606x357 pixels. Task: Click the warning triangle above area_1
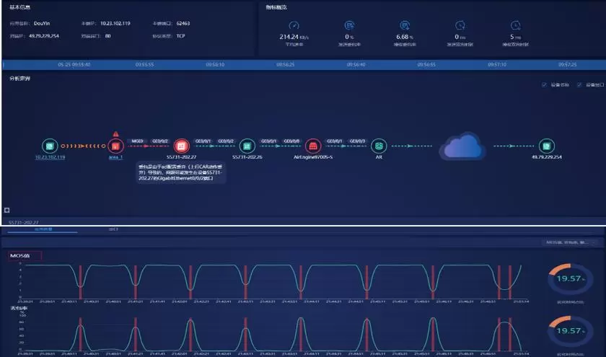click(115, 133)
